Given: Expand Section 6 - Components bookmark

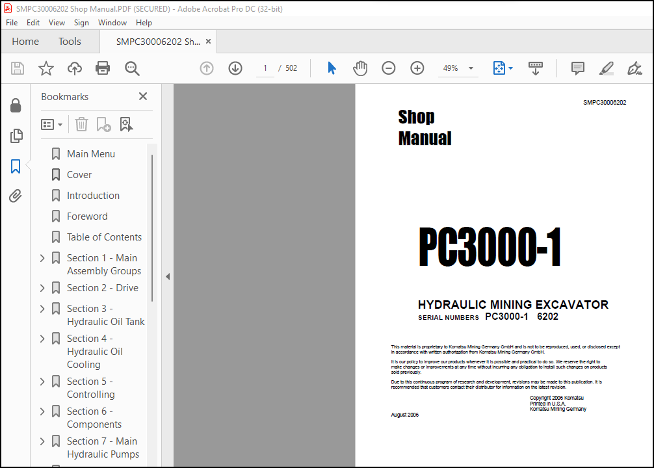Looking at the screenshot, I should tap(42, 411).
